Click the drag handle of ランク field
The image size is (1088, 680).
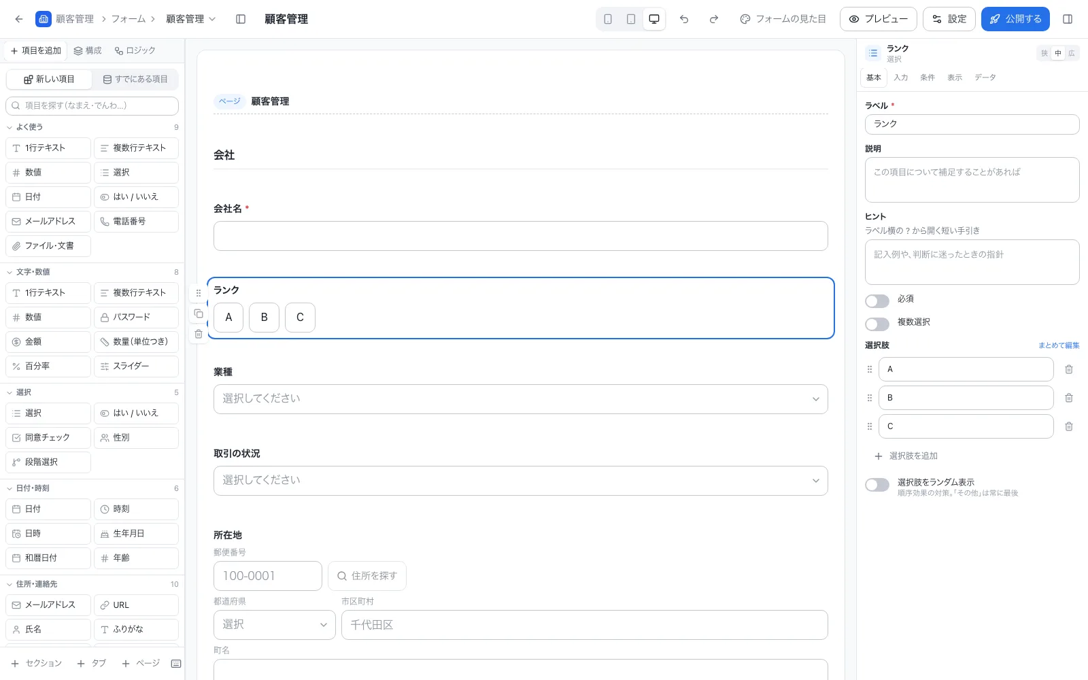[x=199, y=293]
